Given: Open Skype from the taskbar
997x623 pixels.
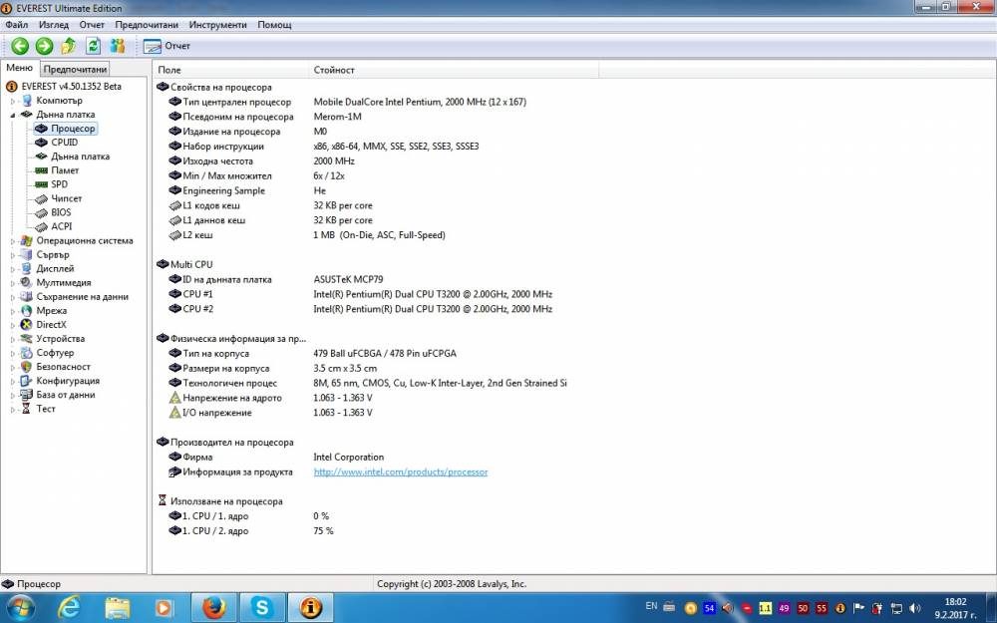Looking at the screenshot, I should 262,608.
